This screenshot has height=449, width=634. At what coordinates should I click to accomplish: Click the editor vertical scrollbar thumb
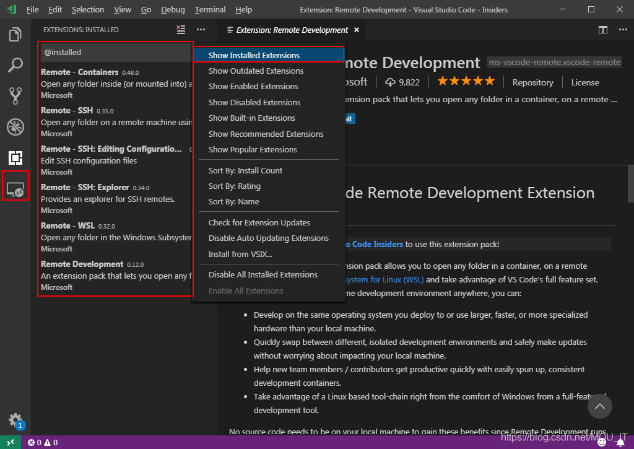630,183
